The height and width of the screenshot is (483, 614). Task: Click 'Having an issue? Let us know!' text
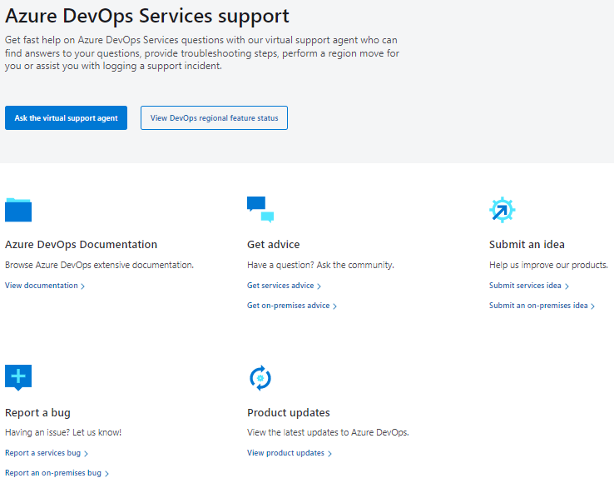(63, 432)
